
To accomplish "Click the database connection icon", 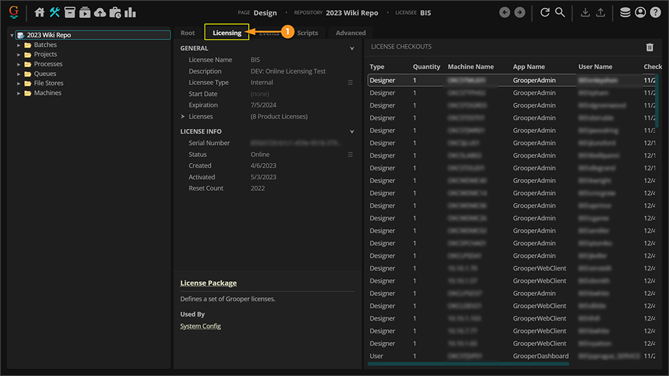I will (625, 13).
